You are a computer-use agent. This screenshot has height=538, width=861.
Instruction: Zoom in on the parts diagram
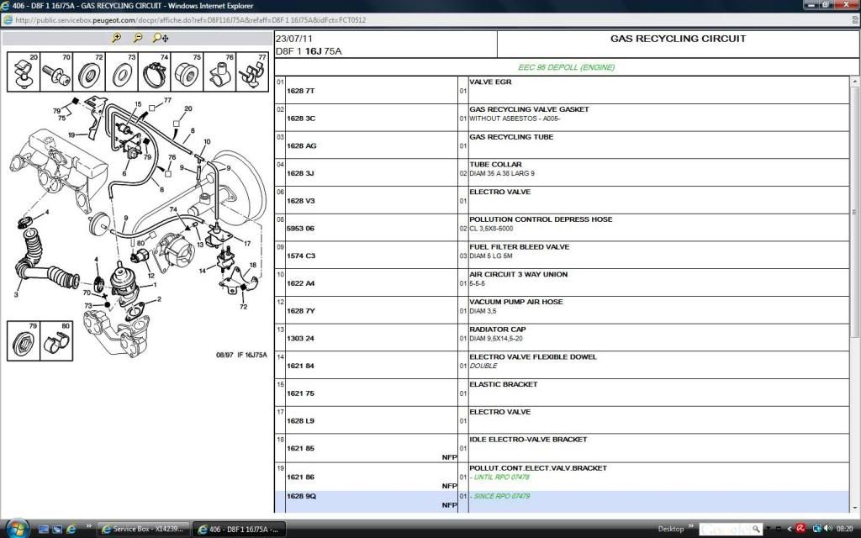(x=116, y=38)
